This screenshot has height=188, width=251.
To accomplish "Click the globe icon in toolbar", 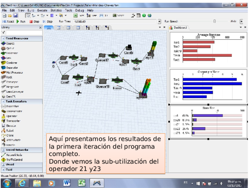I will coord(149,15).
